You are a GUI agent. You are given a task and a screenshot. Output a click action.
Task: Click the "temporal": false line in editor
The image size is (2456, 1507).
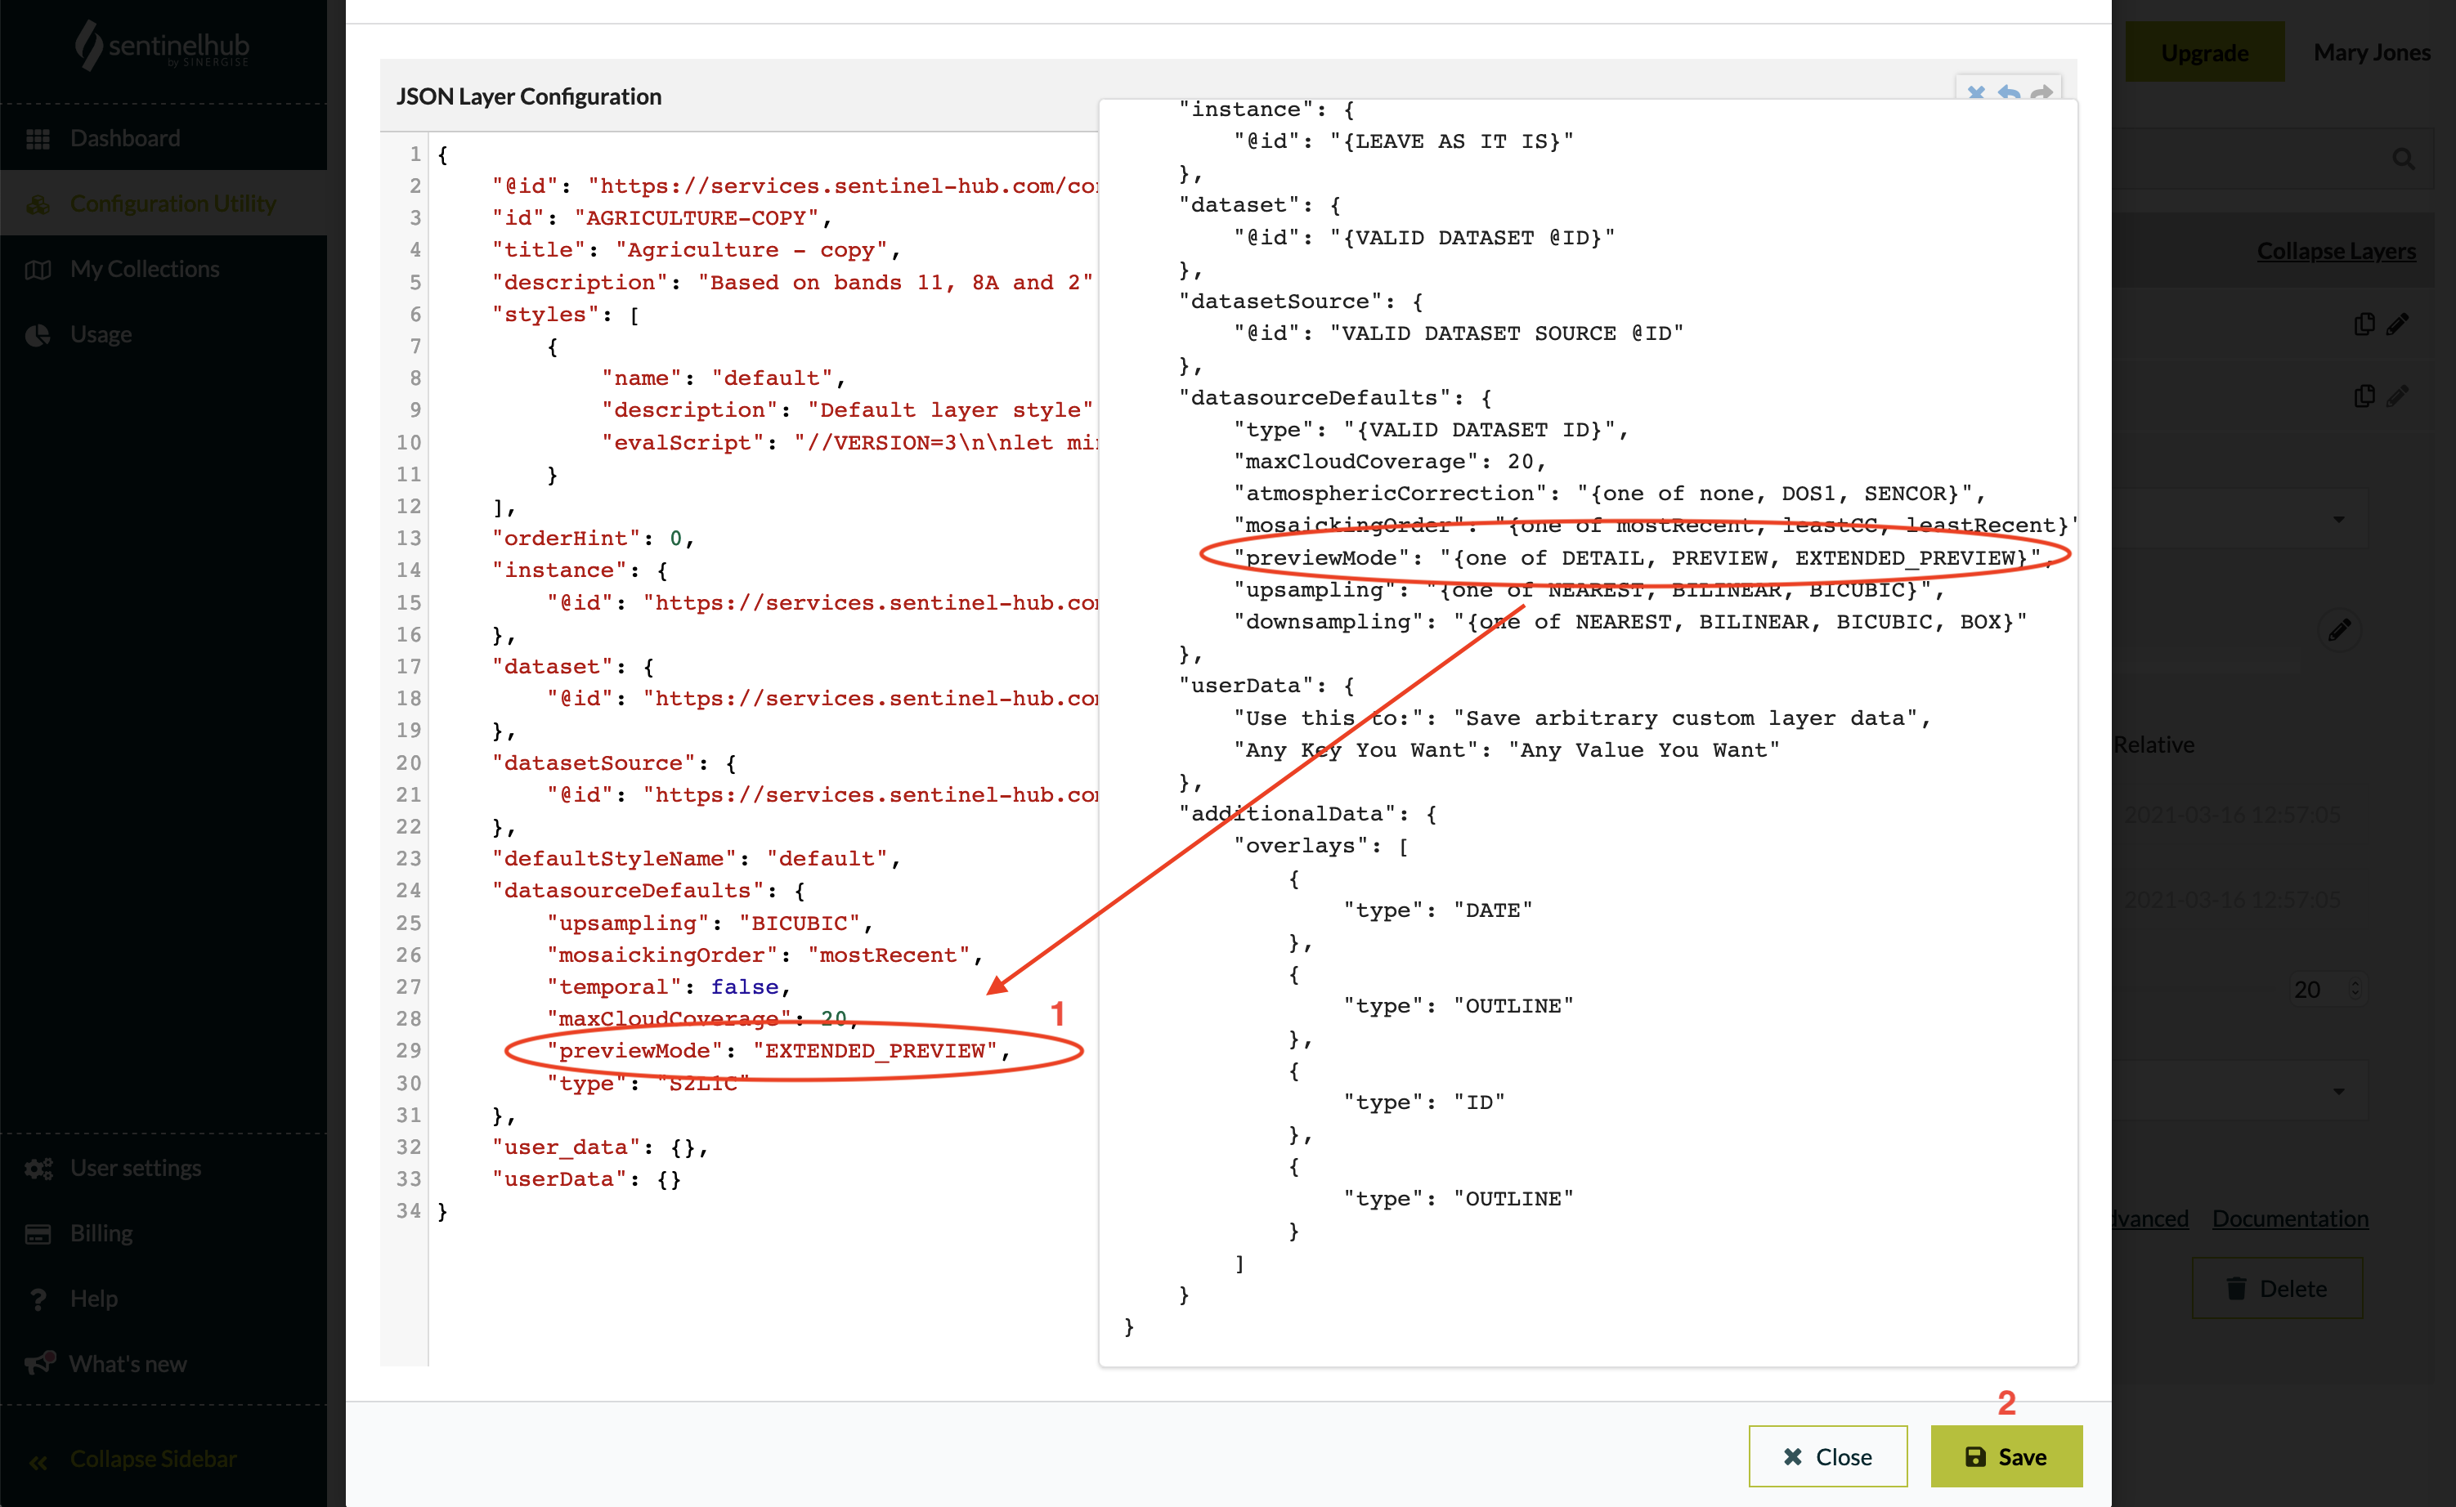point(669,986)
